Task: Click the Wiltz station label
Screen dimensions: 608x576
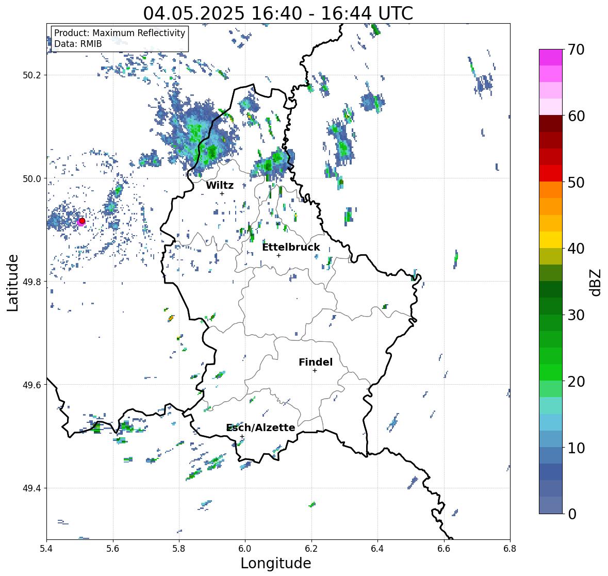Action: pyautogui.click(x=220, y=185)
